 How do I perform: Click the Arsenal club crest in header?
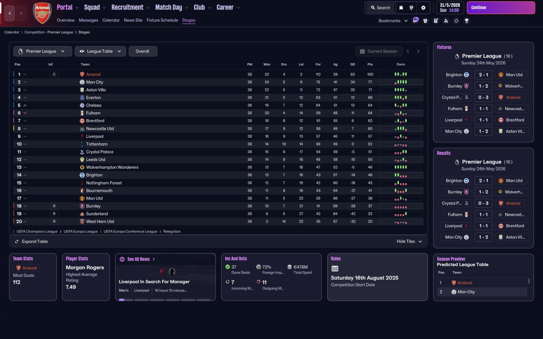coord(42,13)
